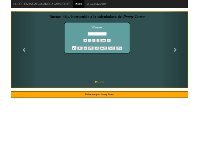Screen dimensions: 199x149
Task: Click the 1/x reciprocal button
Action: (80, 48)
